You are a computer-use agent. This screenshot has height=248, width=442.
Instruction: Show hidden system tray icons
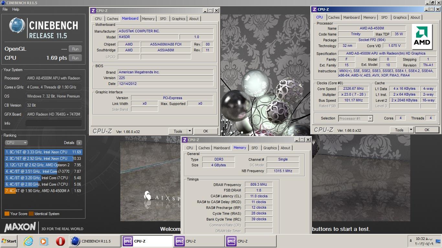(x=411, y=241)
